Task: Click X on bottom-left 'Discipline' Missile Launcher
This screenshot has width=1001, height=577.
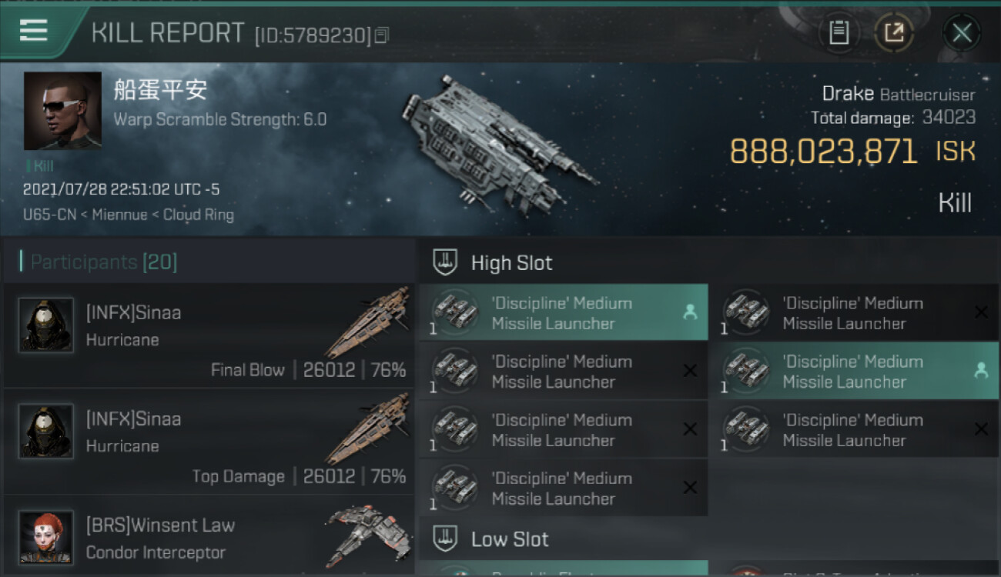Action: [x=690, y=488]
